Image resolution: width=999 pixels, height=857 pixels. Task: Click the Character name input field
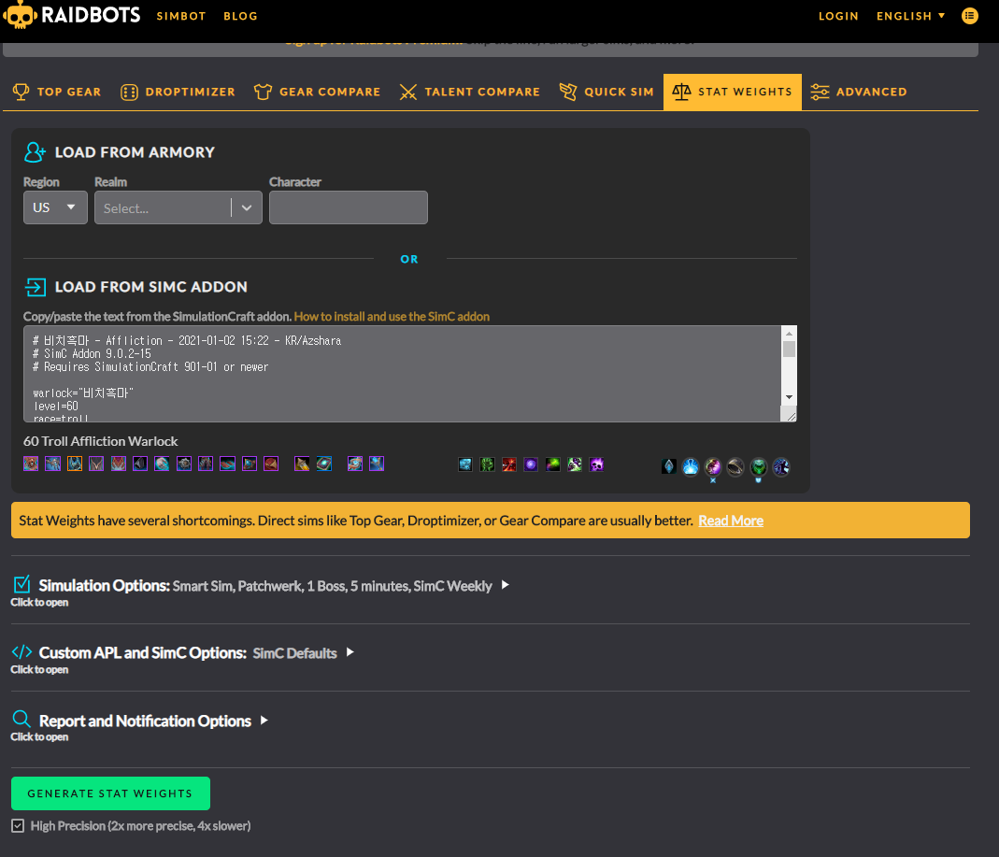pyautogui.click(x=349, y=207)
